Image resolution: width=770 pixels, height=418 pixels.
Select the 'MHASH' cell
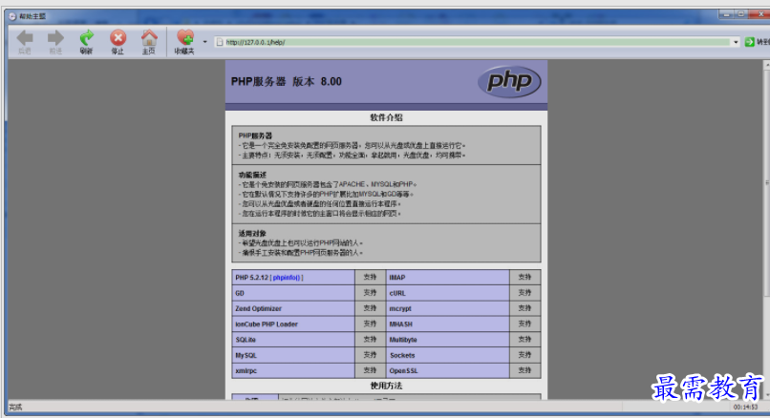click(447, 324)
